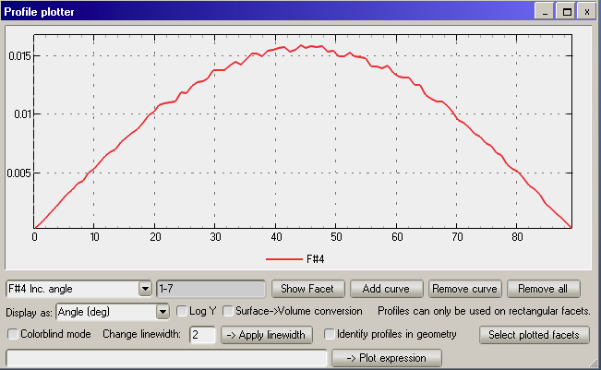
Task: Maximize the Profile plotter window
Action: [567, 11]
